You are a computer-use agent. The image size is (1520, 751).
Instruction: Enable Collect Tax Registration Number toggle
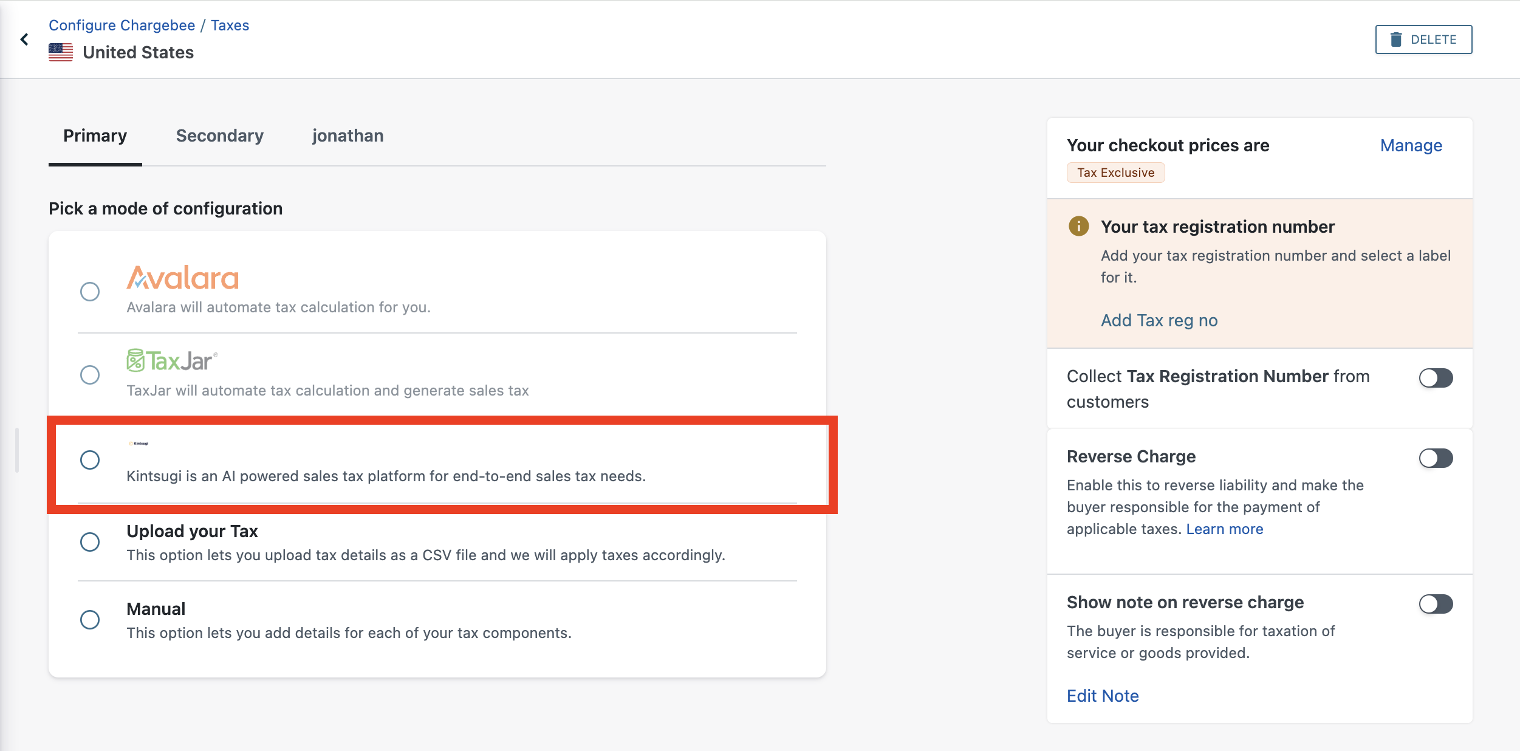pos(1436,378)
